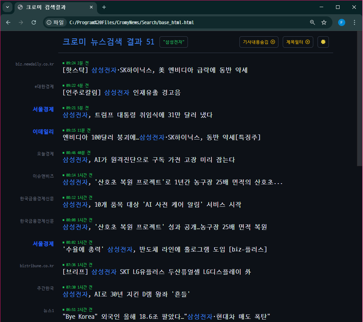Toggle the 서울경제 source highlight

(x=43, y=109)
